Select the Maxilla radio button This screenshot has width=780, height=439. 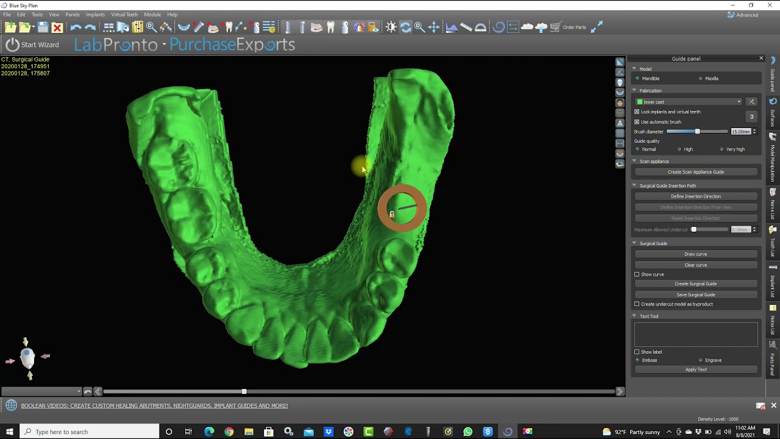700,78
